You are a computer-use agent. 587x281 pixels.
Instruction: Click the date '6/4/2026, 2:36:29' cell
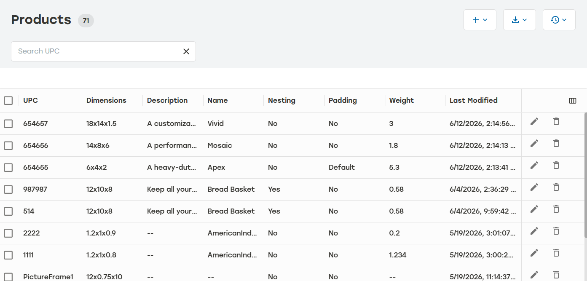coord(482,190)
